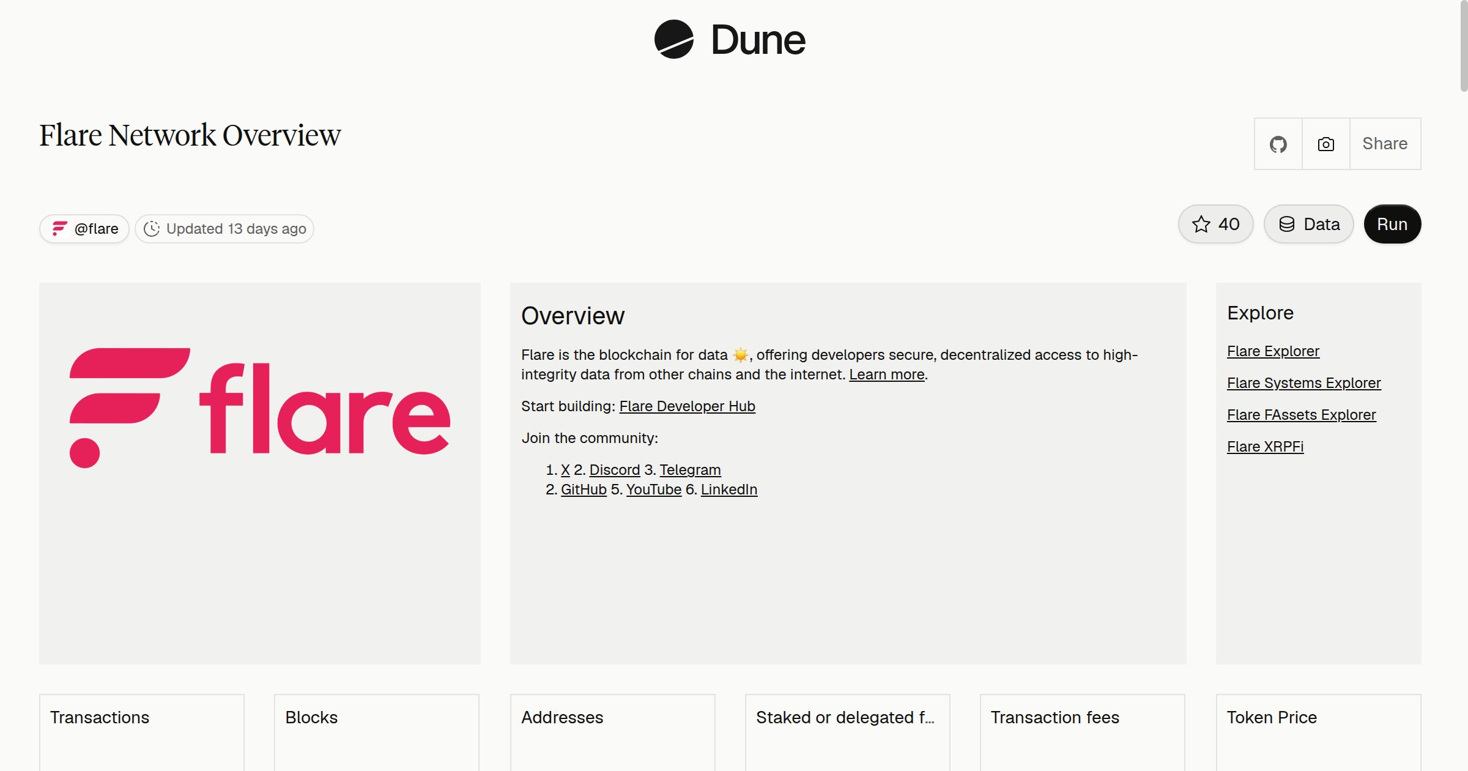The width and height of the screenshot is (1468, 771).
Task: Open the YouTube link
Action: point(654,490)
